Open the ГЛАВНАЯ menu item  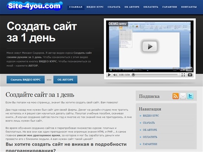pos(76,7)
